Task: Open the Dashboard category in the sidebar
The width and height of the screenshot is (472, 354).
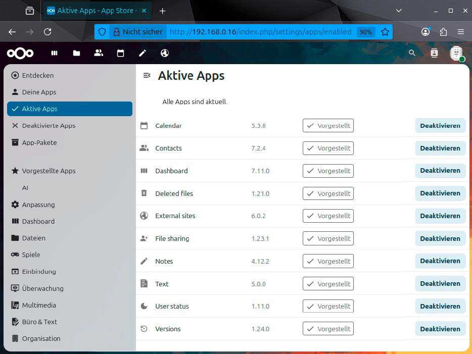Action: click(70, 221)
